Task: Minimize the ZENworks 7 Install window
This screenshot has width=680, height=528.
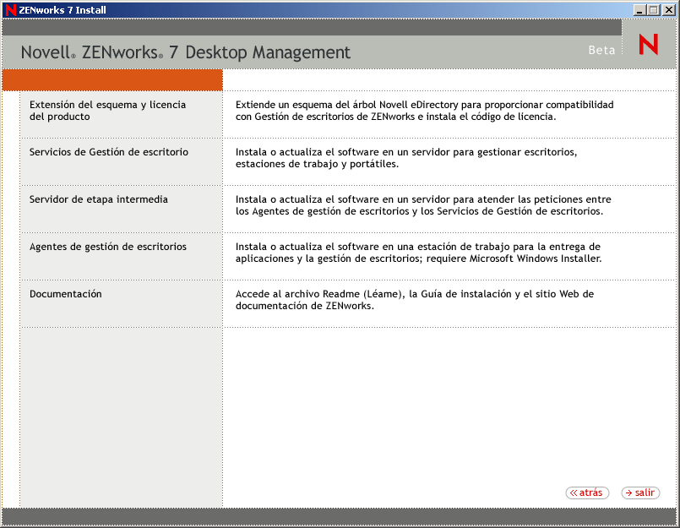Action: [x=639, y=10]
